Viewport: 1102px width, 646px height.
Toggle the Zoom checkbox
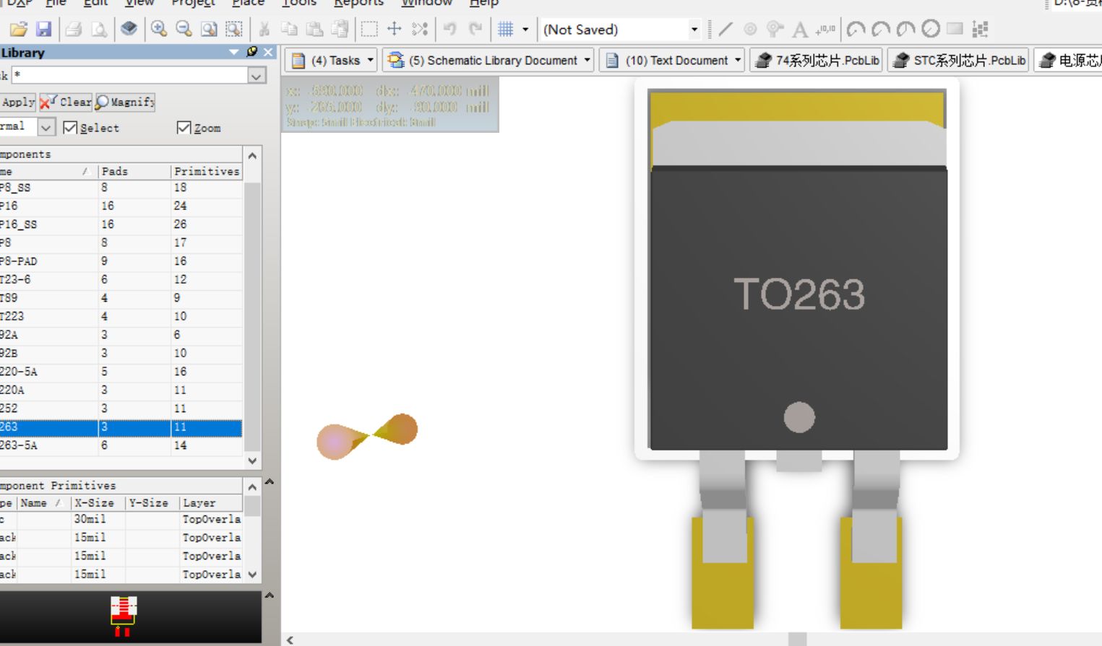184,128
